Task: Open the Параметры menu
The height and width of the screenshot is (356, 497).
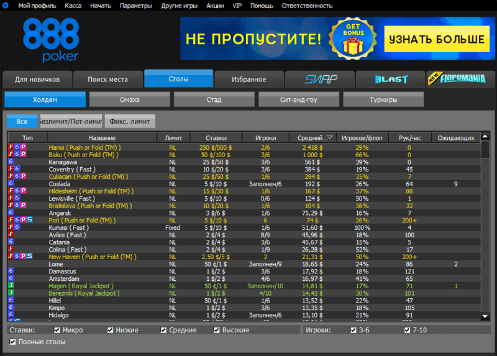Action: 136,6
